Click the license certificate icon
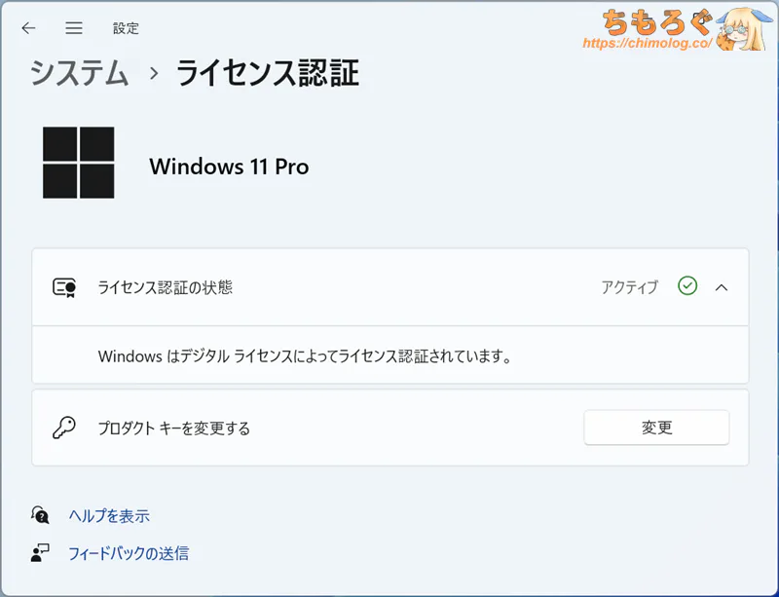This screenshot has width=779, height=597. (64, 287)
